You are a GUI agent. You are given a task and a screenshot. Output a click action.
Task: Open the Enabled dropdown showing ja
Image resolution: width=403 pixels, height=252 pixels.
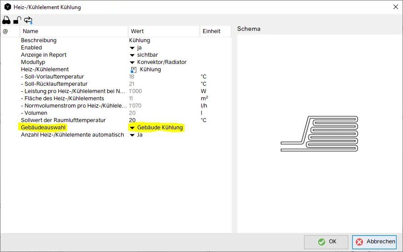[x=132, y=48]
